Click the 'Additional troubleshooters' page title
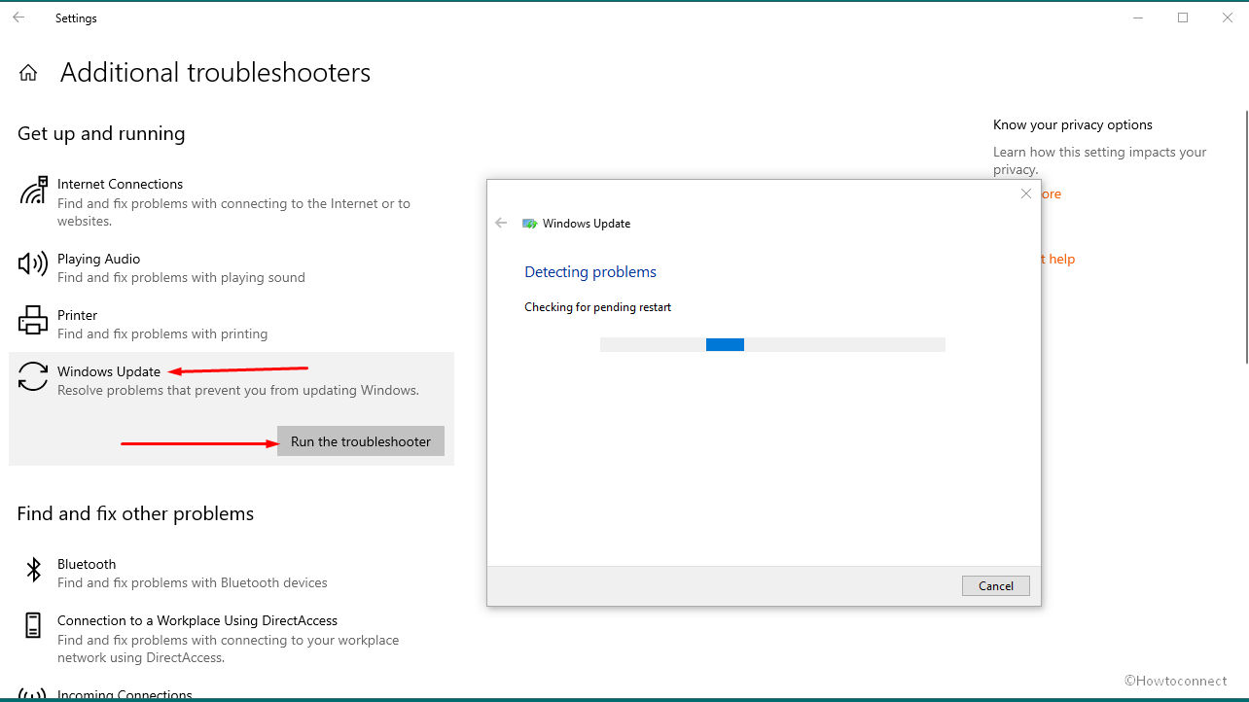Screen dimensions: 1249x702 point(215,73)
